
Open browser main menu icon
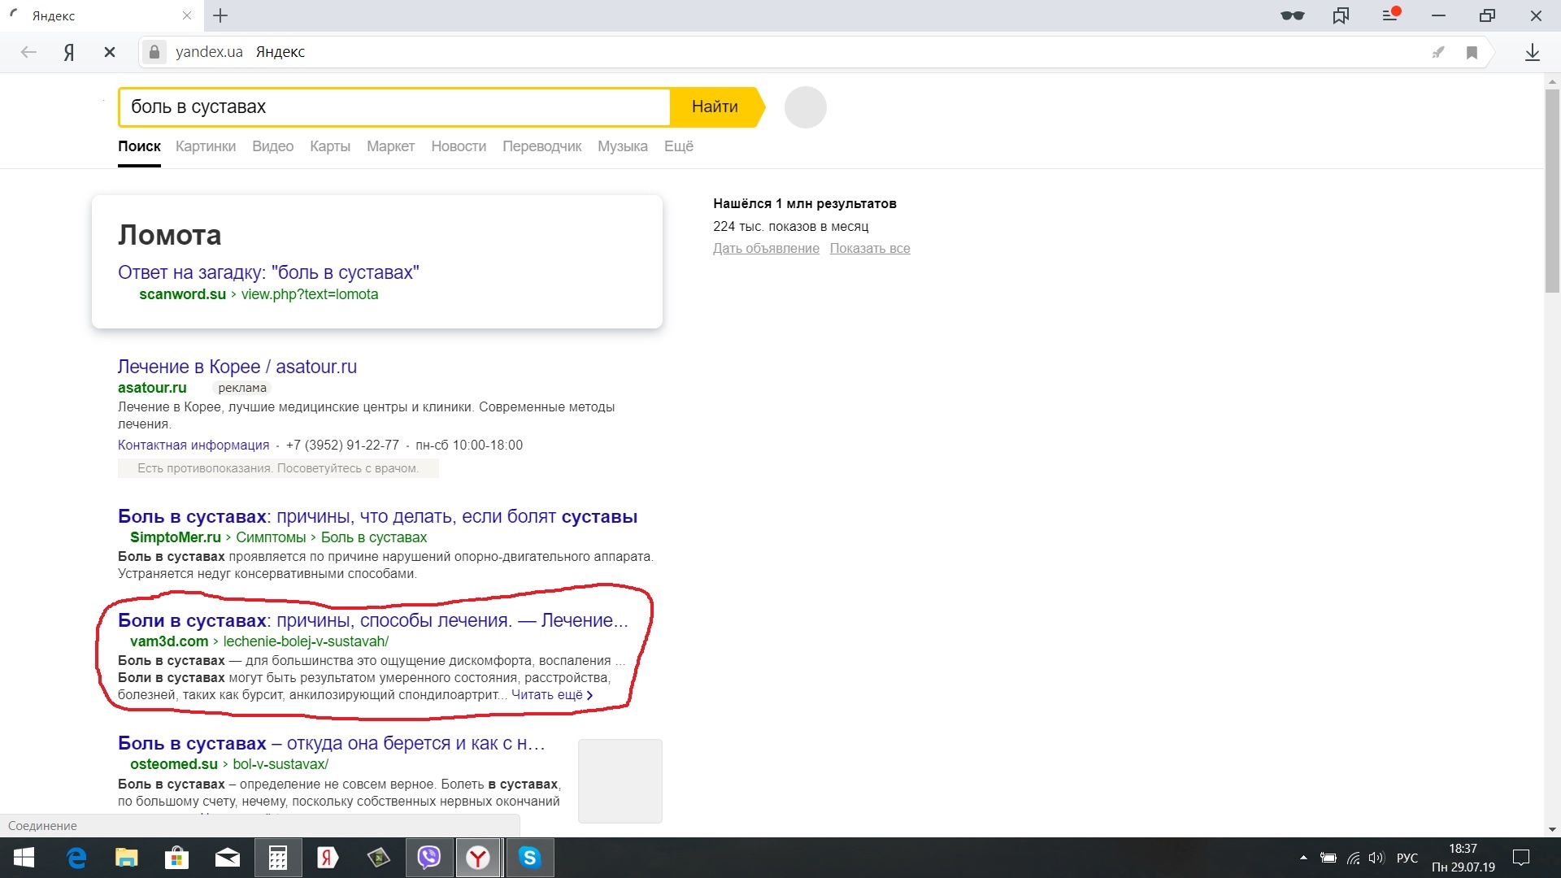(1390, 15)
